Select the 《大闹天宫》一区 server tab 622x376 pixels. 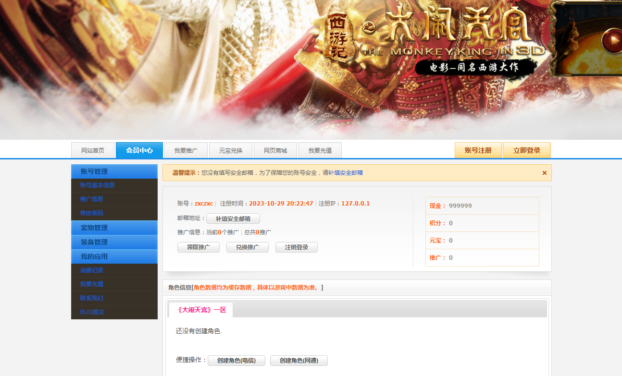click(x=201, y=310)
